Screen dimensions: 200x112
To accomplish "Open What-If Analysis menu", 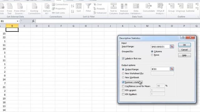I will (x=160, y=9).
